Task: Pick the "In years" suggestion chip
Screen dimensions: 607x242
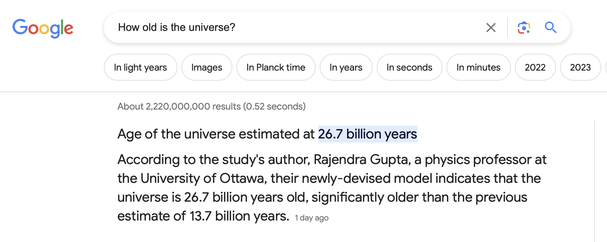Action: (346, 68)
